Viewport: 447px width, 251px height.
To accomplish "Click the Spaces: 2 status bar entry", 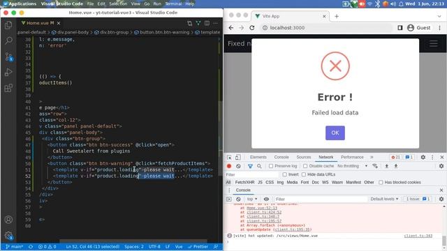I will point(133,247).
